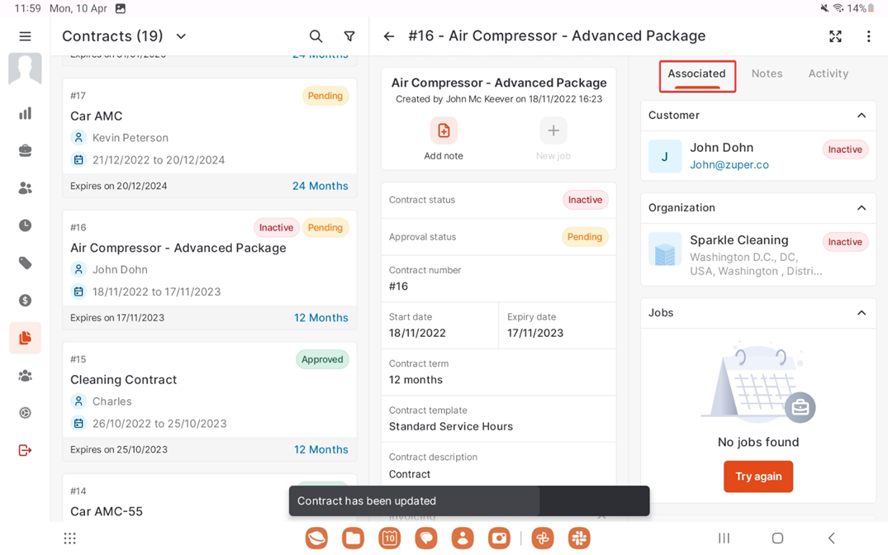Viewport: 888px width, 555px height.
Task: Collapse the Organization section
Action: 861,208
